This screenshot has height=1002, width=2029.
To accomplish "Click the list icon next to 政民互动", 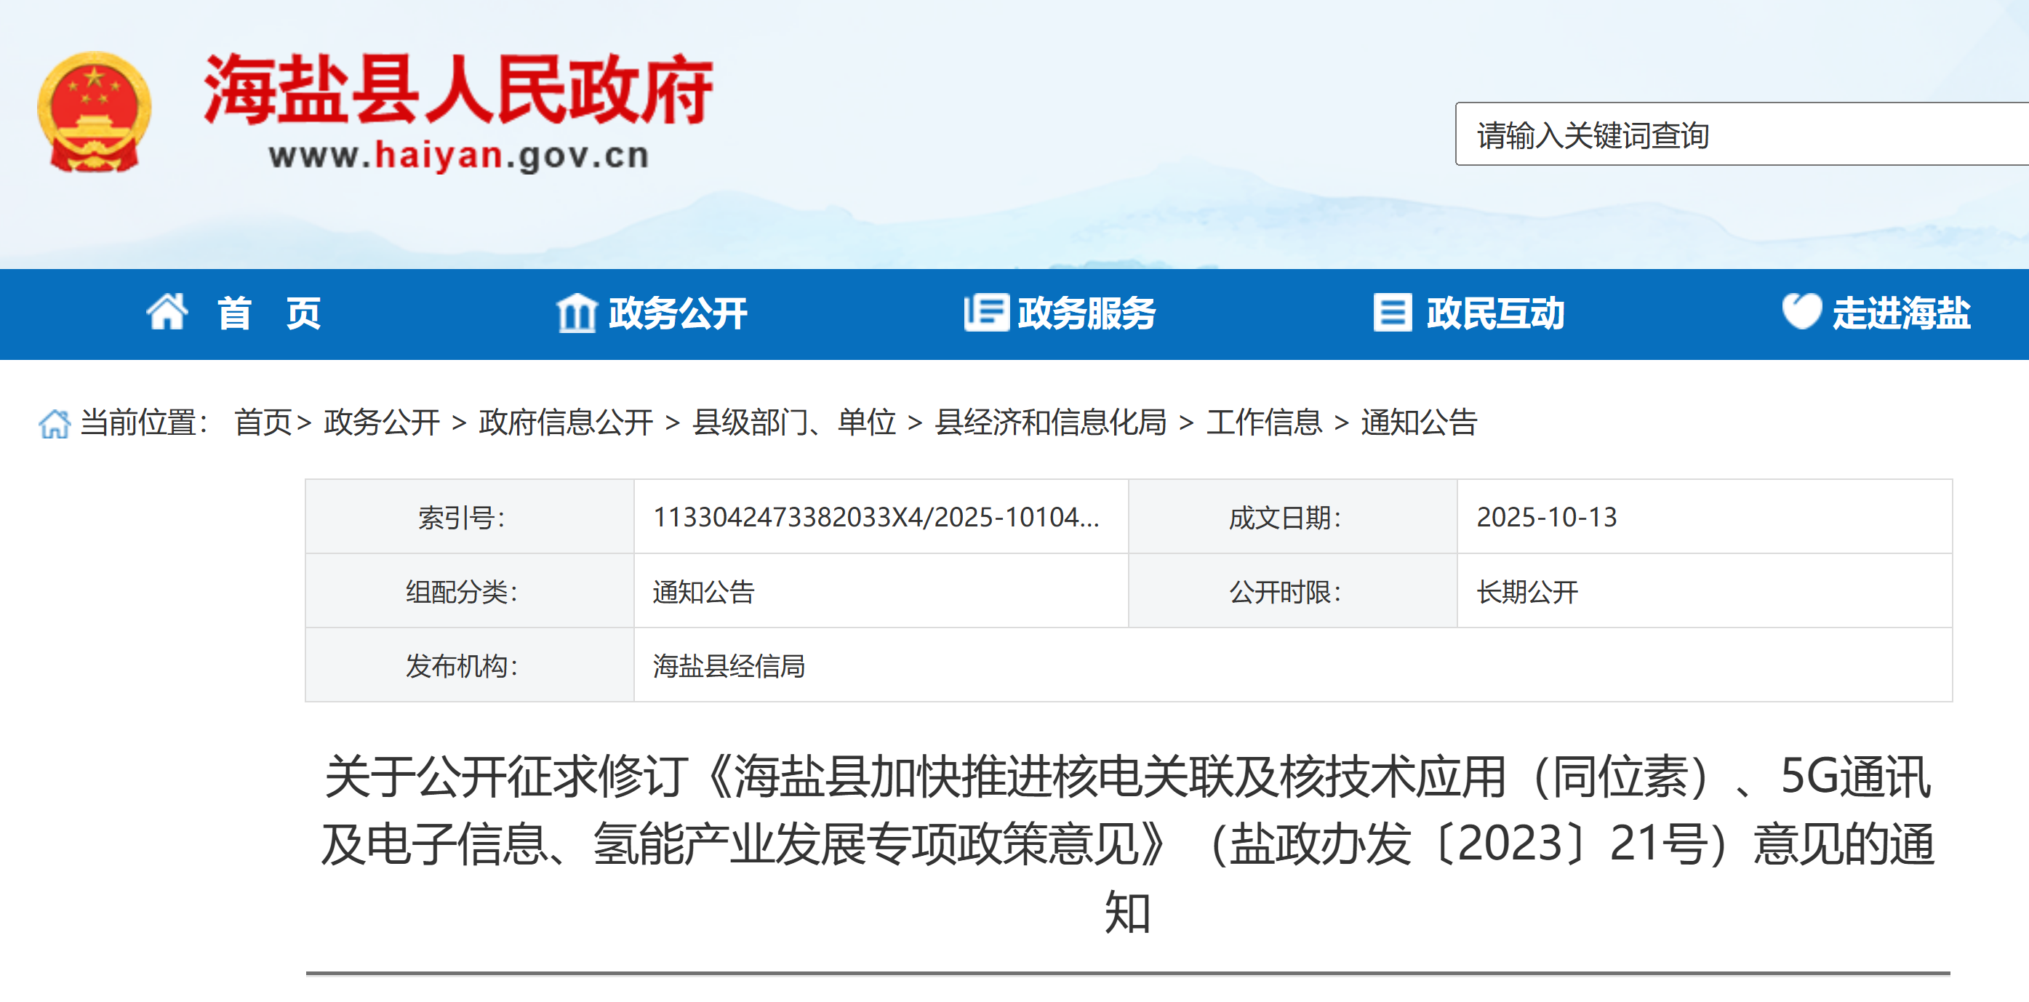I will click(x=1393, y=313).
